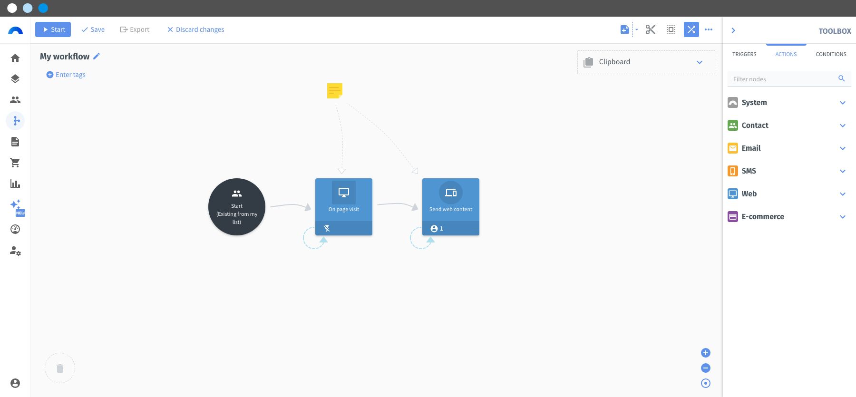Click the yellow Email category icon
The width and height of the screenshot is (856, 397).
(733, 148)
